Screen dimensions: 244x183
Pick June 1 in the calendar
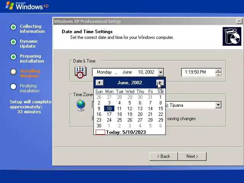click(161, 97)
